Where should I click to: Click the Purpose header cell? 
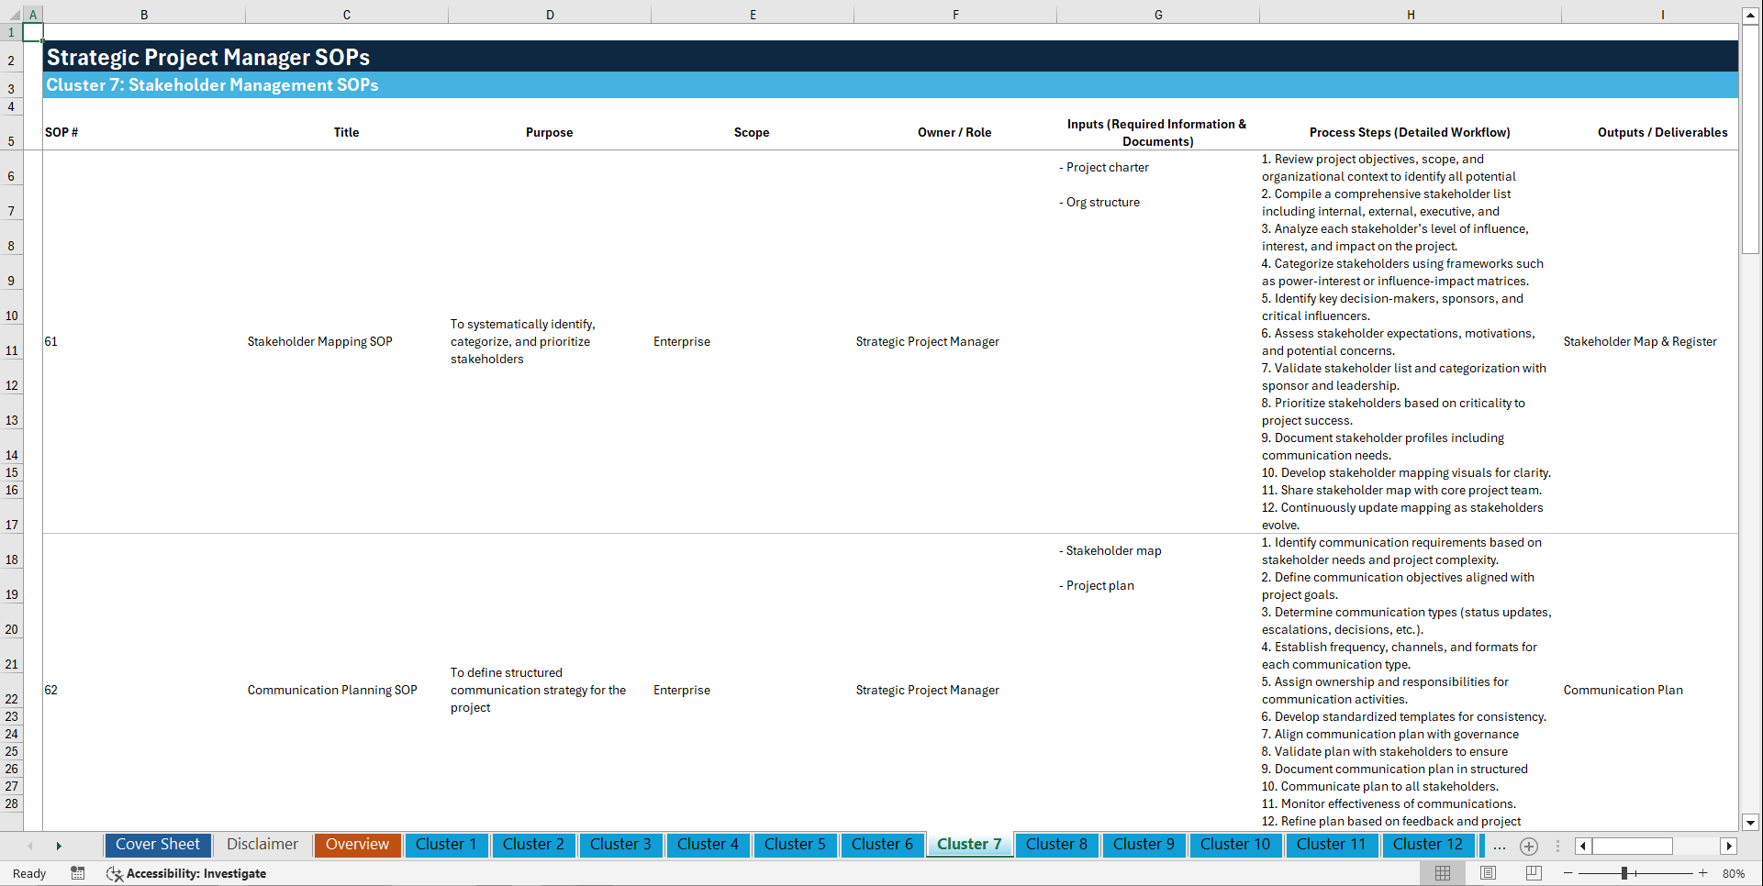point(549,132)
